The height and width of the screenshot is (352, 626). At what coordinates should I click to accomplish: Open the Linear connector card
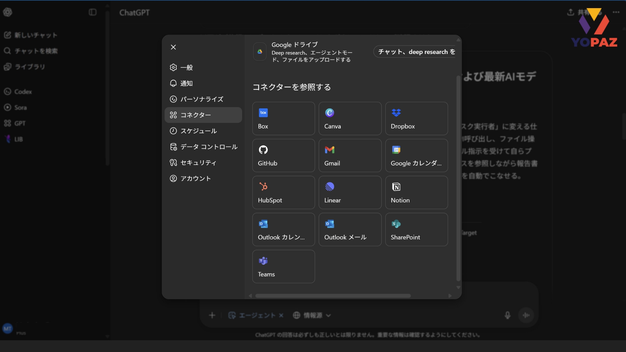[x=350, y=193]
